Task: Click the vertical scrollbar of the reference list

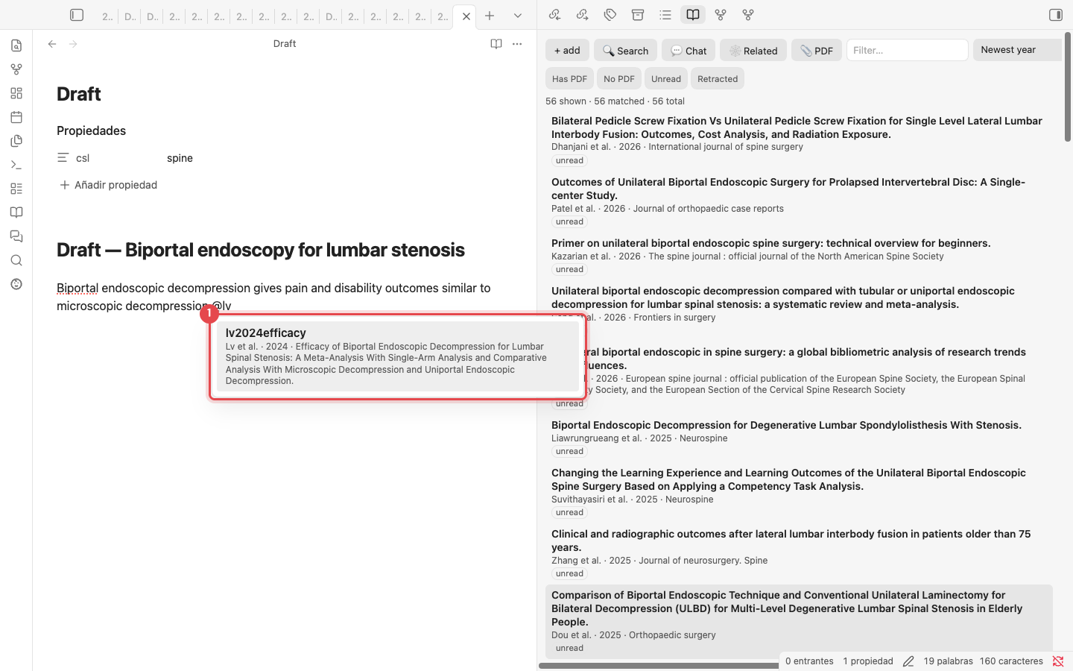Action: [x=1068, y=86]
